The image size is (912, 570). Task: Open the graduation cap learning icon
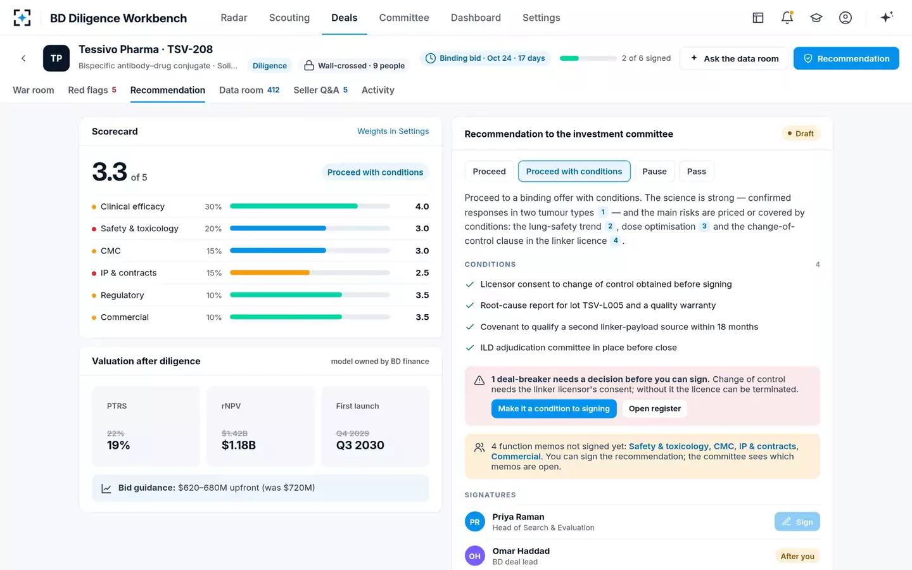coord(816,18)
